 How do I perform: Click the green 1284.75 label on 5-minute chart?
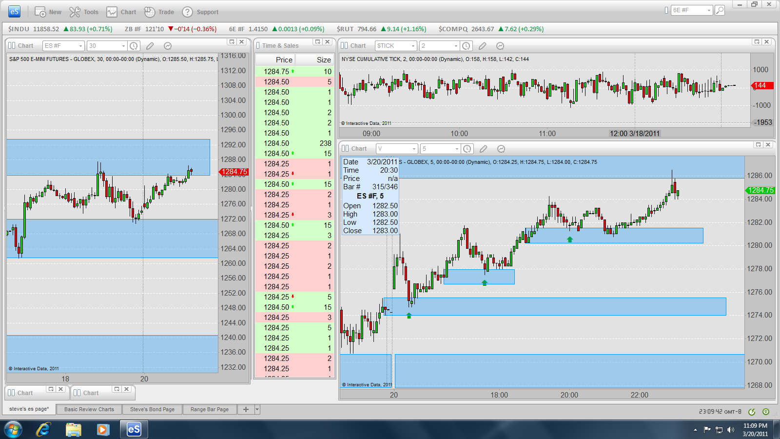click(760, 190)
